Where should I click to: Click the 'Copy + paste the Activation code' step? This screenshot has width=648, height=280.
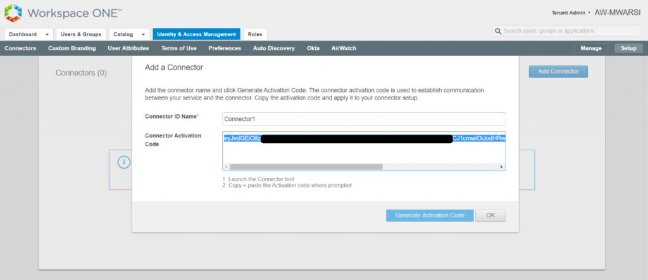pyautogui.click(x=287, y=186)
